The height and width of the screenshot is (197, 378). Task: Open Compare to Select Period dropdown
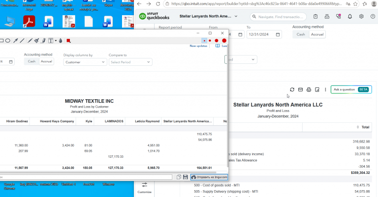coord(130,62)
